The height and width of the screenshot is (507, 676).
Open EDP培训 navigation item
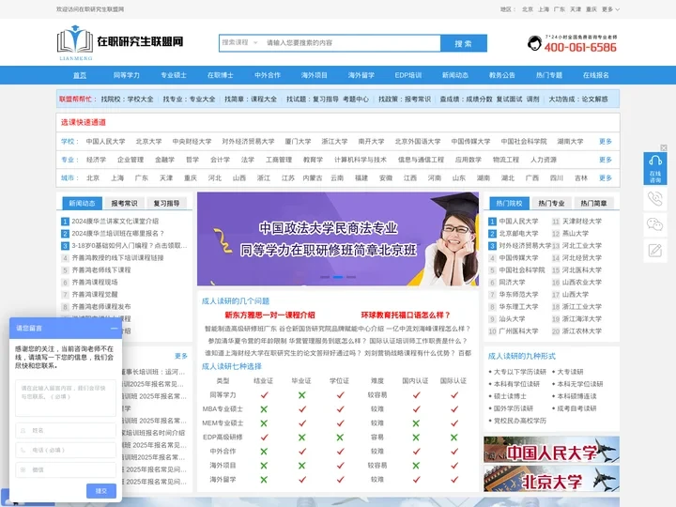coord(407,75)
